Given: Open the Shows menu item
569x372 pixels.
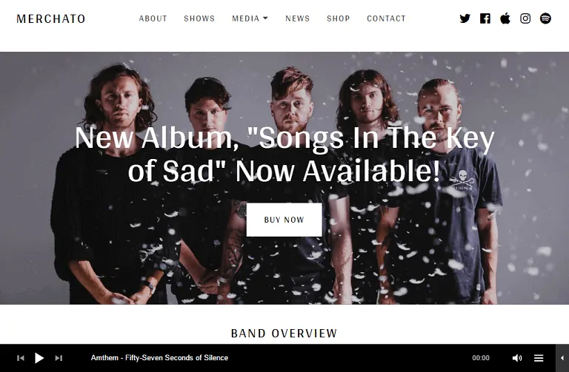Looking at the screenshot, I should tap(199, 18).
